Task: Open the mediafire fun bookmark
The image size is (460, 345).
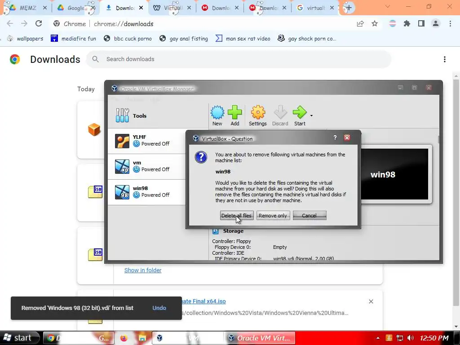Action: 73,39
